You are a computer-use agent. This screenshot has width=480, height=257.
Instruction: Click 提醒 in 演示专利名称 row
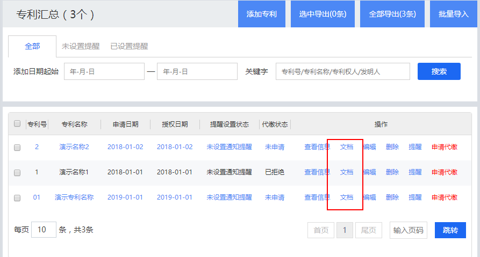(x=415, y=197)
